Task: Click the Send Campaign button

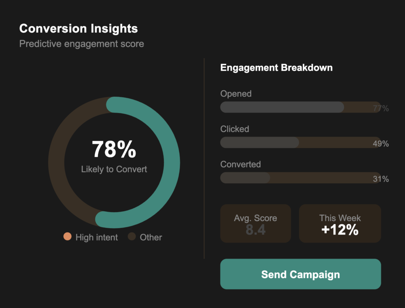Action: tap(300, 274)
